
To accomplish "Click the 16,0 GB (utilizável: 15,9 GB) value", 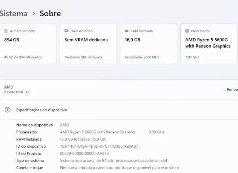I will pyautogui.click(x=83, y=139).
